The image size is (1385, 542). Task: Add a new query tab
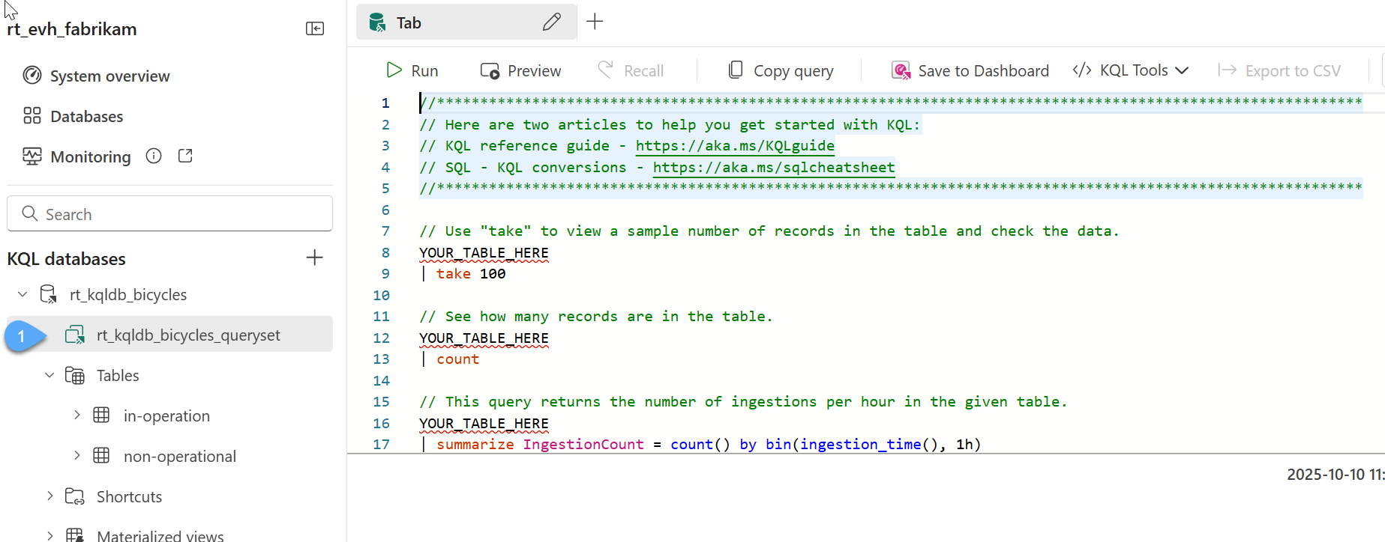595,22
